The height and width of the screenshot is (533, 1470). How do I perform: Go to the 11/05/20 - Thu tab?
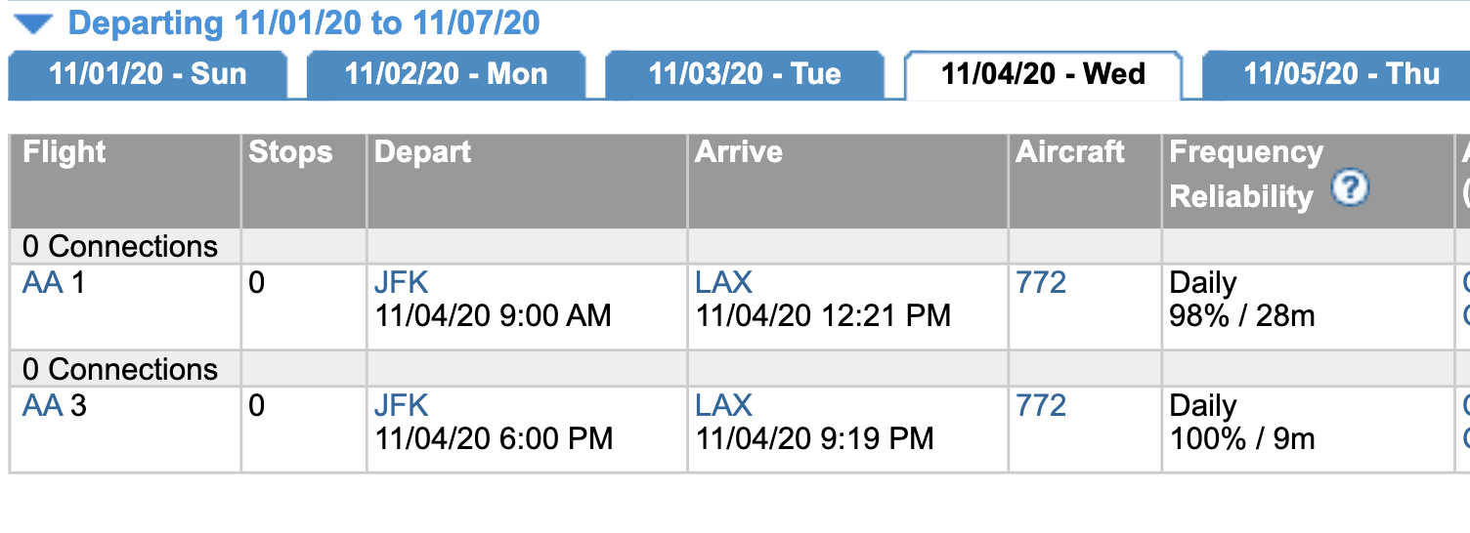click(1341, 74)
